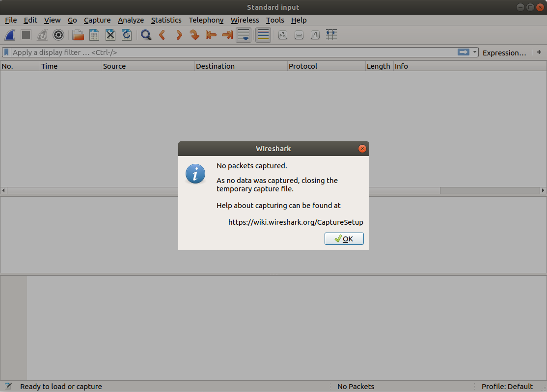Click Profile: Default in status bar

tap(507, 387)
